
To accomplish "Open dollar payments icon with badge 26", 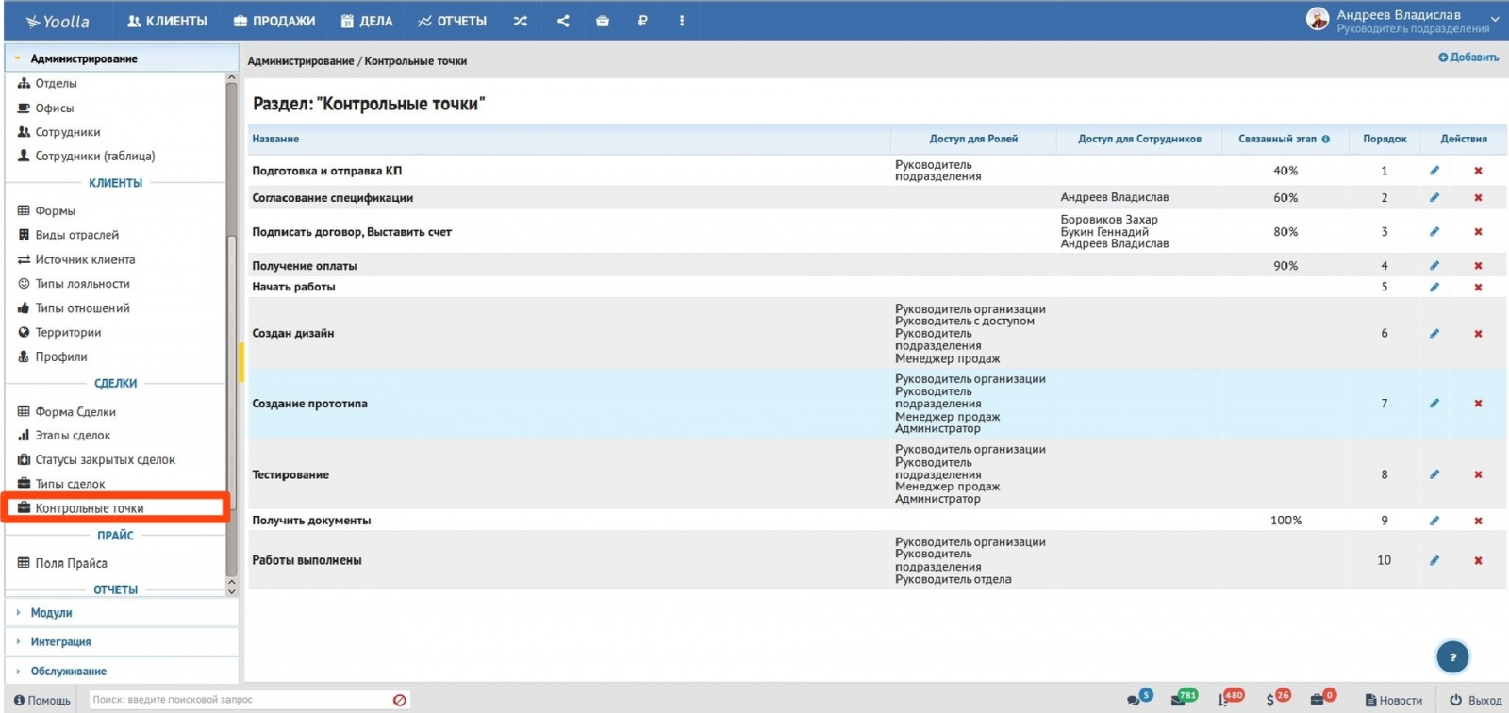I will click(x=1278, y=699).
